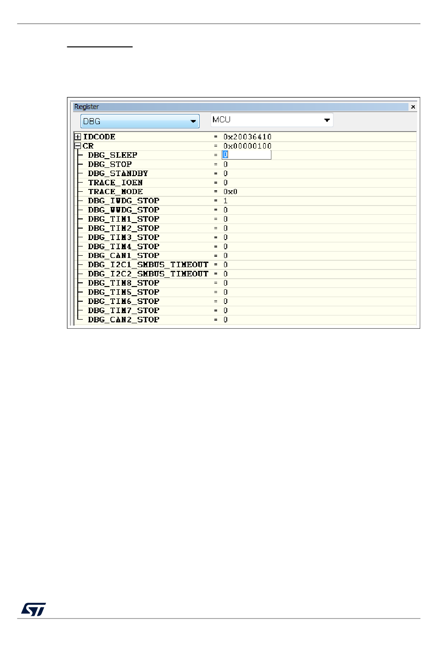Click the DBG_SLEEP value input field
437x653 pixels.
click(247, 155)
